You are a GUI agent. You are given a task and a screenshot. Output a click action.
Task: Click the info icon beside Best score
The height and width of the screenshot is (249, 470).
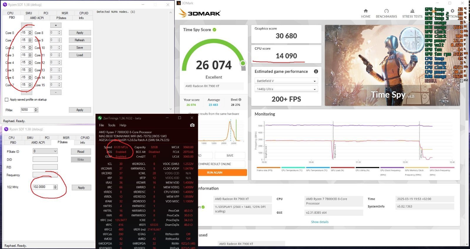(x=240, y=100)
